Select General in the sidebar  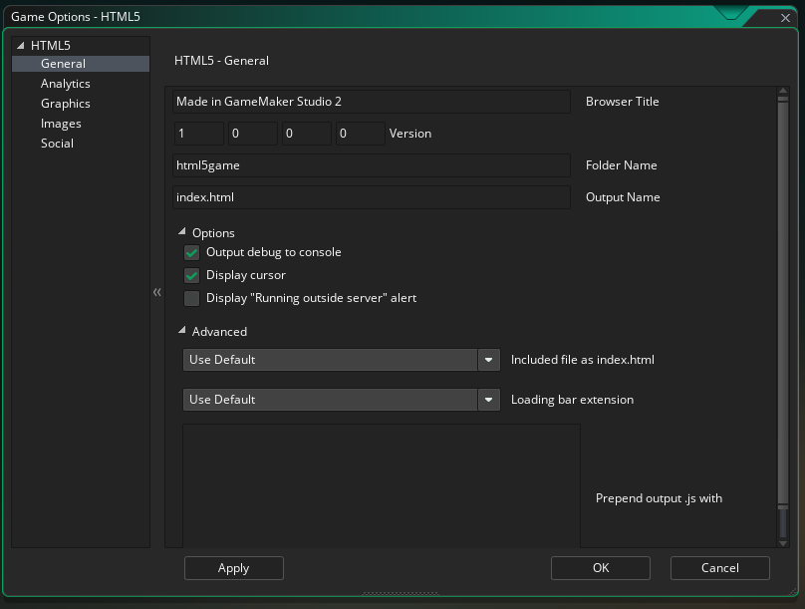81,64
